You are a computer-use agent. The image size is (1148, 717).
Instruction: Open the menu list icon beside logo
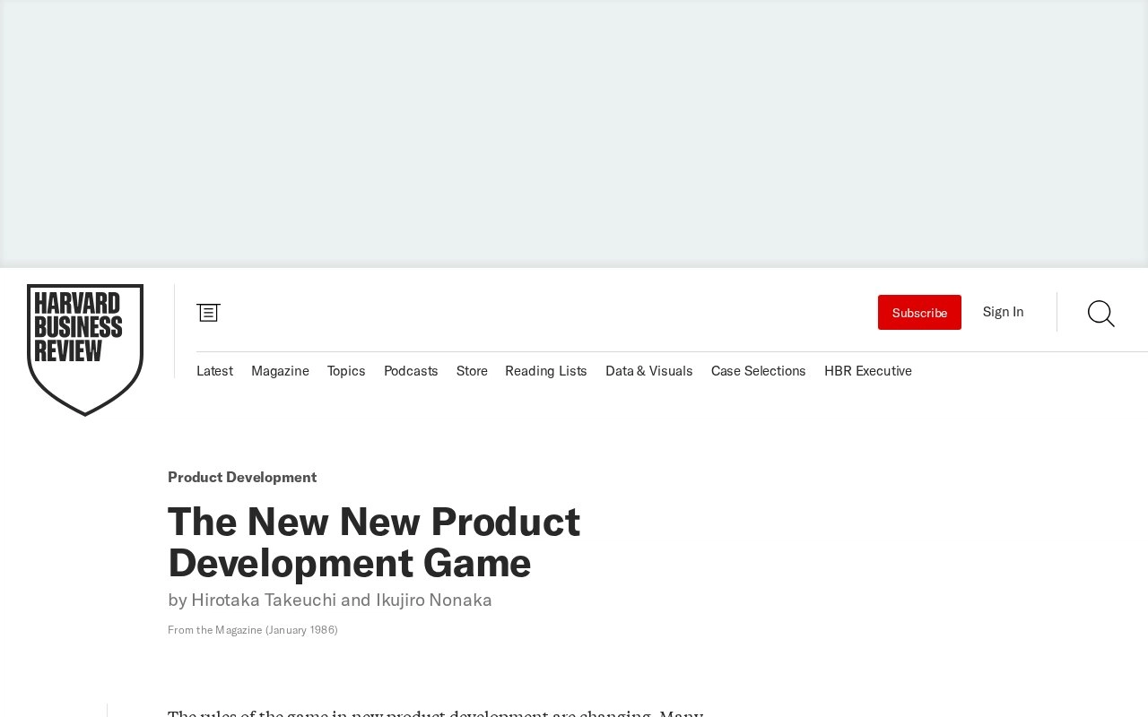pyautogui.click(x=208, y=312)
